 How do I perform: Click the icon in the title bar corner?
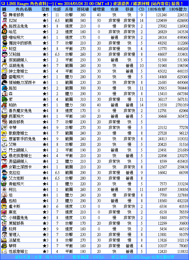point(3,3)
